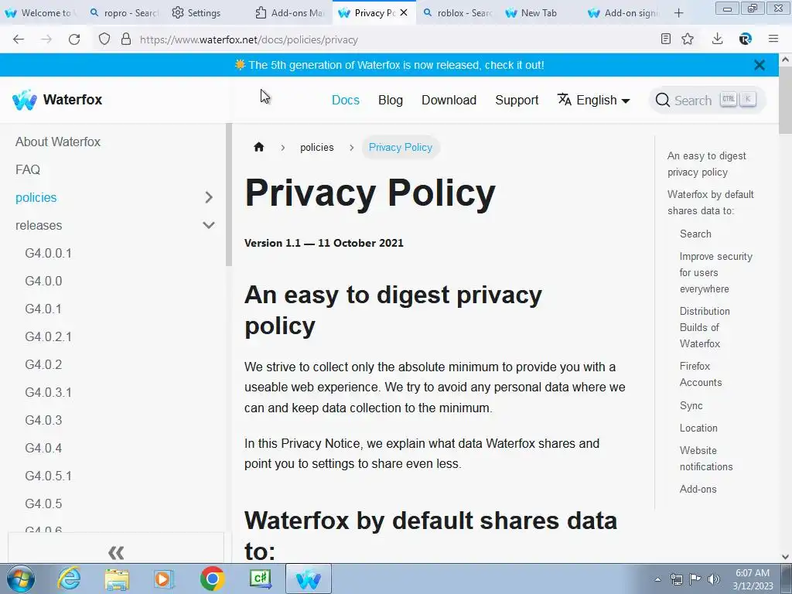Open release G4.0.2.1 in sidebar
The width and height of the screenshot is (792, 594).
[49, 336]
